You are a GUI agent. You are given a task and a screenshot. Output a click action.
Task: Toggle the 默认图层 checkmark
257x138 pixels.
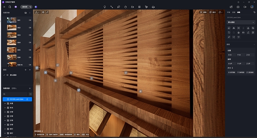pyautogui.click(x=4, y=75)
